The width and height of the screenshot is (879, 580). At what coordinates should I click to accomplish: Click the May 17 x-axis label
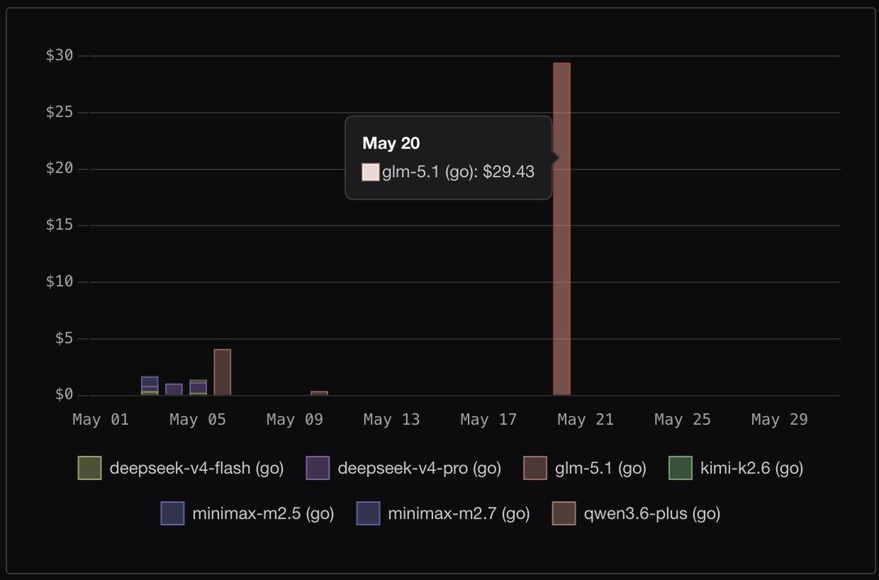(489, 420)
